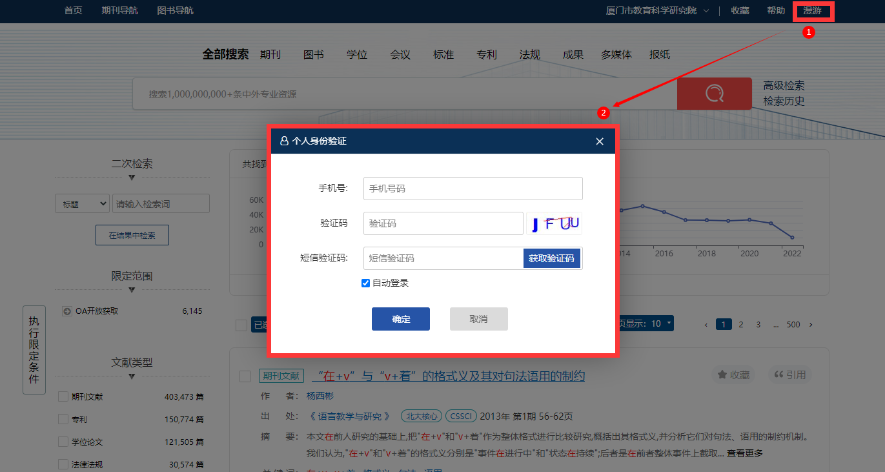Check the 专利 filter checkbox

63,419
